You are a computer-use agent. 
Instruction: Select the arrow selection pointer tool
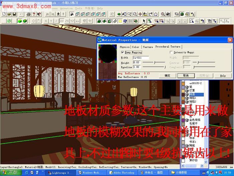click(x=144, y=21)
